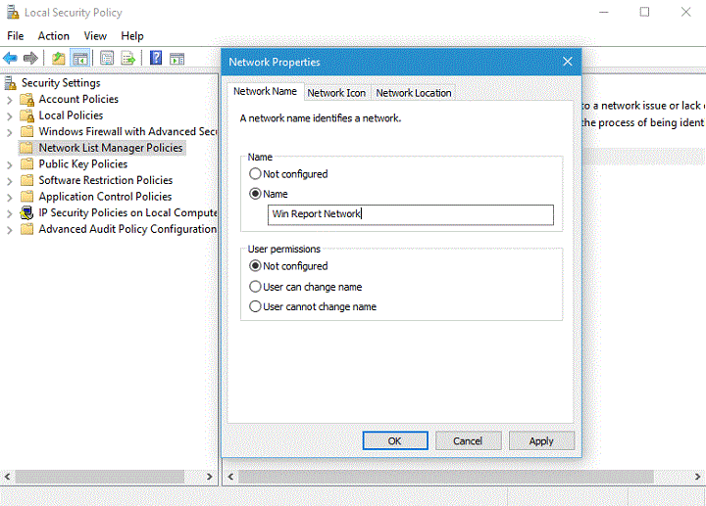Click the Forward arrow toolbar icon
This screenshot has height=506, width=706.
(30, 58)
